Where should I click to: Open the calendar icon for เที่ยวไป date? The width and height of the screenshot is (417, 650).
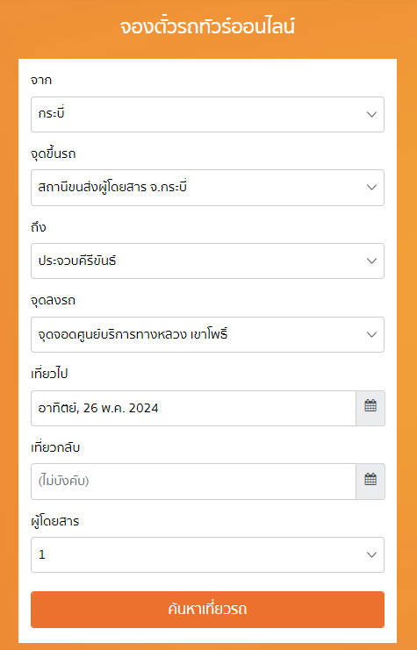pos(370,408)
